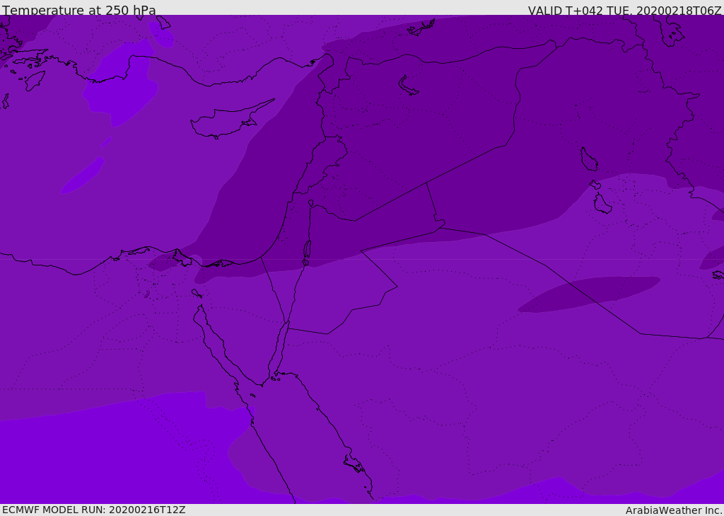Viewport: 724px width, 516px height.
Task: Click the 'Temperature at 250 hPa' title
Action: pyautogui.click(x=79, y=11)
